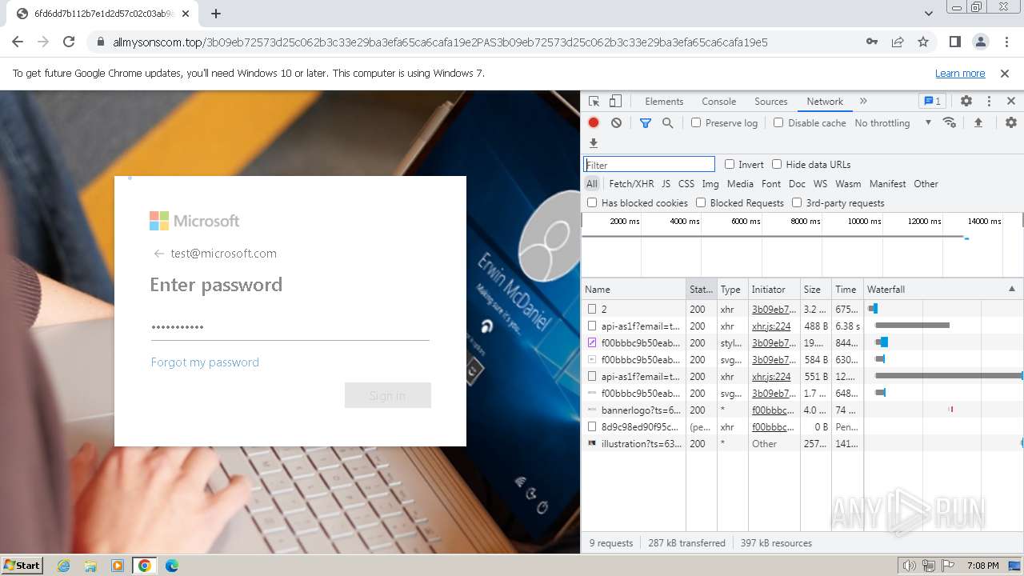Filter requests by CSS type
The image size is (1024, 576).
686,184
